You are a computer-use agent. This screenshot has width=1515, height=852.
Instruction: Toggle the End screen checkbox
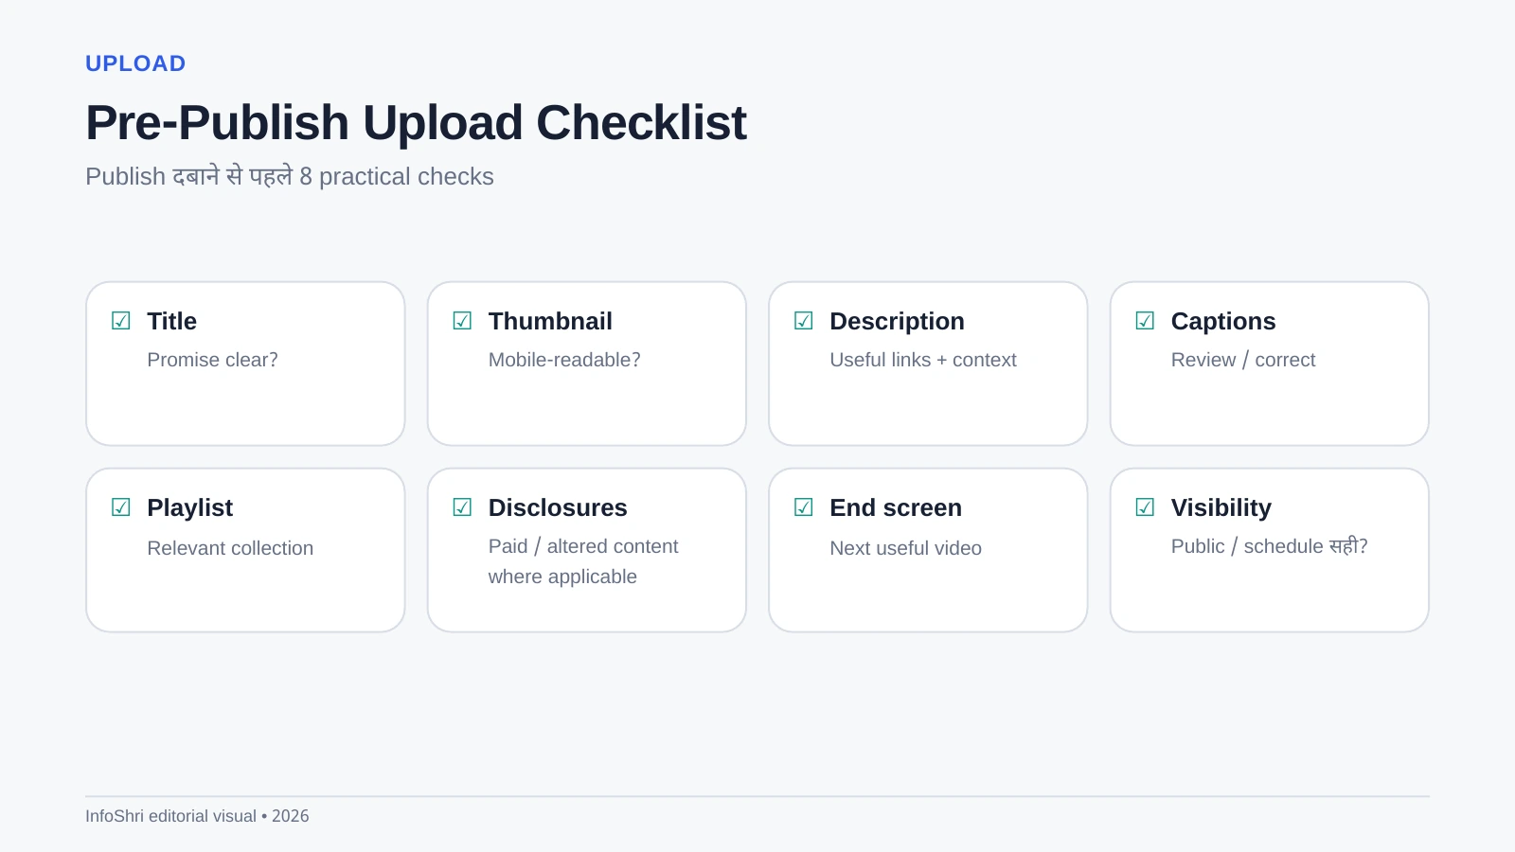pos(804,507)
